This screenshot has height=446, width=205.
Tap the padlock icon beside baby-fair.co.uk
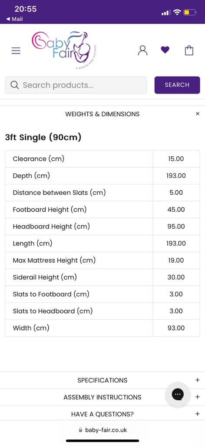(x=80, y=430)
